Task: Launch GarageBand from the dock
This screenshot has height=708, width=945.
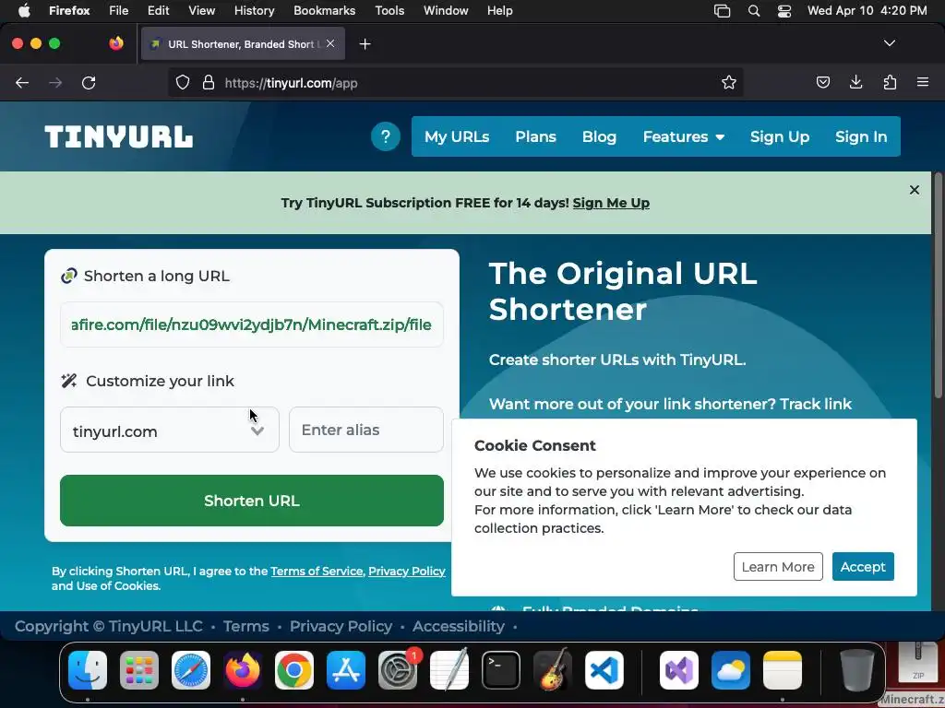Action: click(x=553, y=670)
